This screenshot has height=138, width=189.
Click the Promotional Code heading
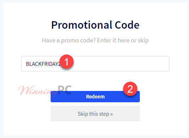[x=95, y=25]
